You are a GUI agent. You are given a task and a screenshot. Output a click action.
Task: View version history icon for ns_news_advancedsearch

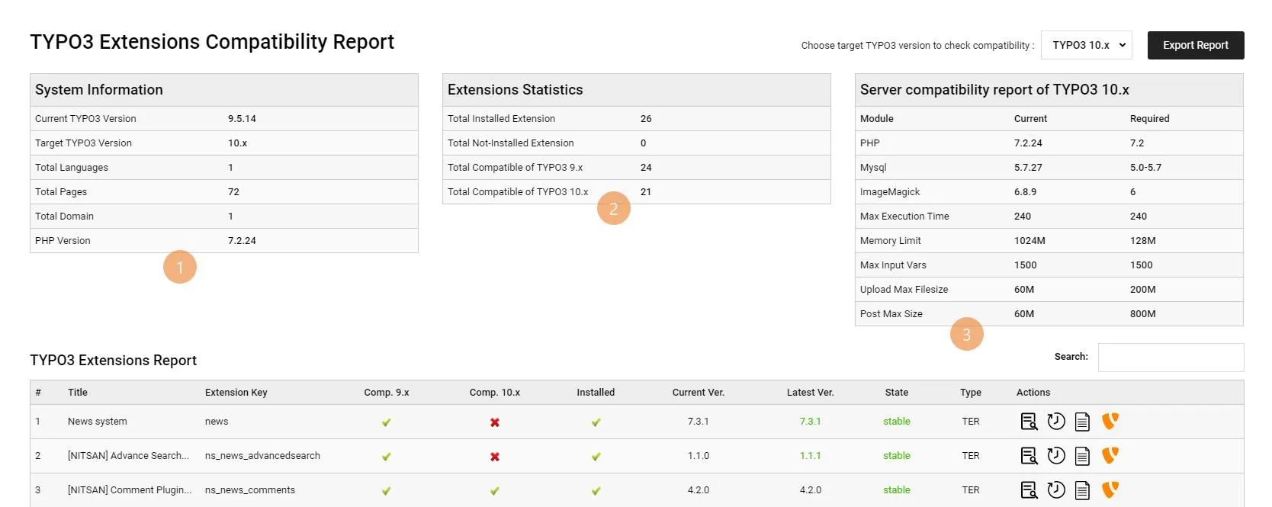click(x=1056, y=455)
